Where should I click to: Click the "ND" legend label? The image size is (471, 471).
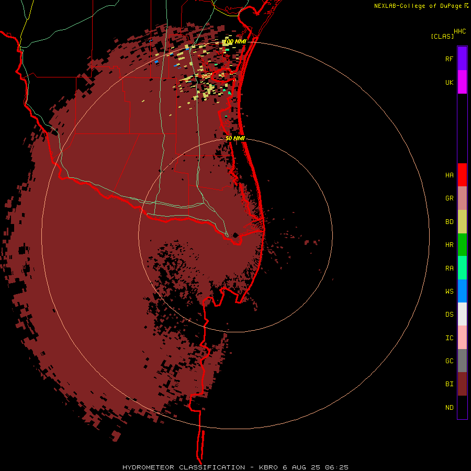point(450,407)
